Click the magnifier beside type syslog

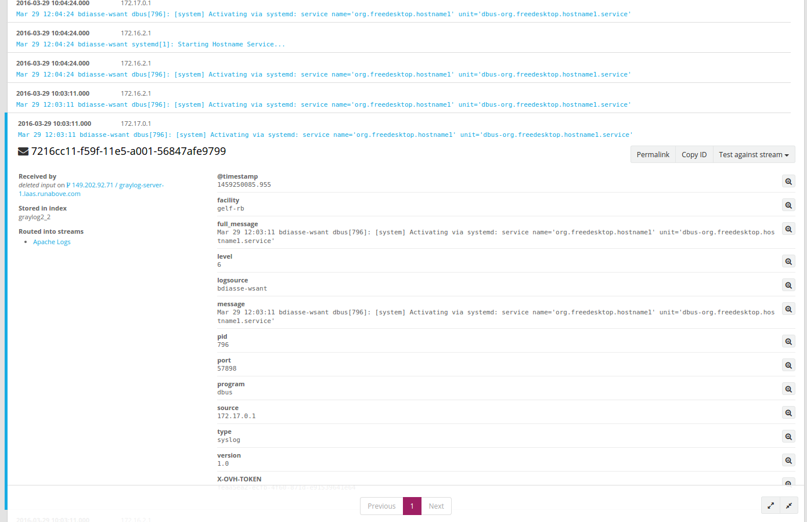[788, 436]
